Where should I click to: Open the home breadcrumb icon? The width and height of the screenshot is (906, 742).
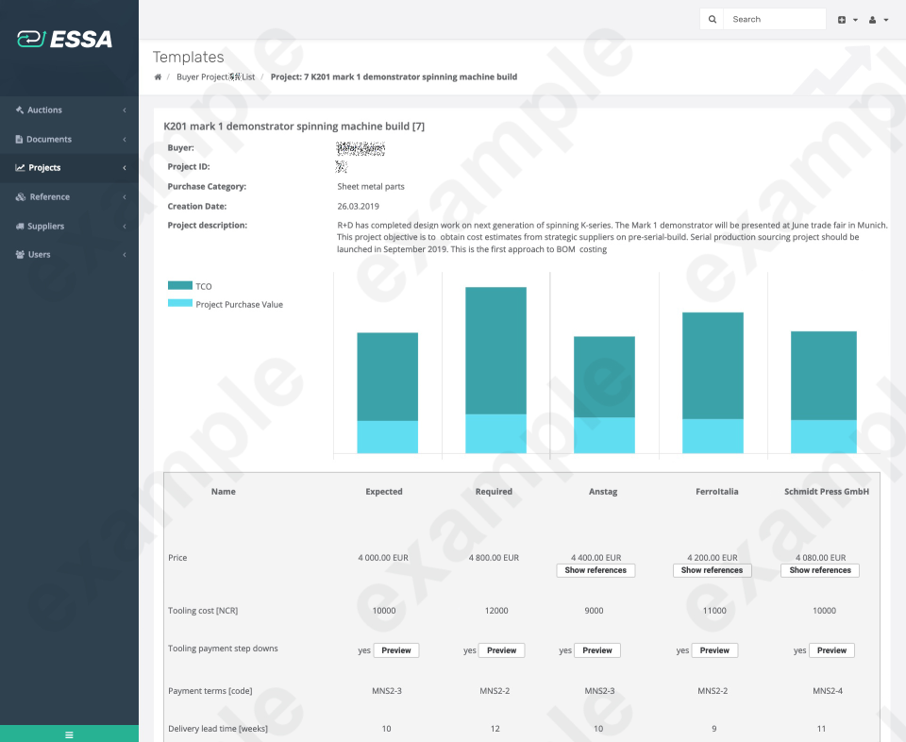point(157,76)
